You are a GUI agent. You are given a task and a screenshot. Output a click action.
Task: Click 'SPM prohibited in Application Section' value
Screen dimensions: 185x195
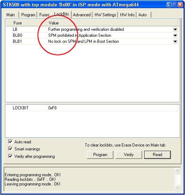(x=80, y=35)
